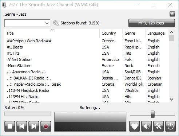Select the BALKAN.DJ Radio station

coord(86,78)
